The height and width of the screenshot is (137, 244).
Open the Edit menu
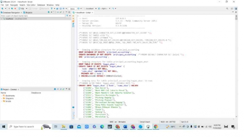(7, 5)
